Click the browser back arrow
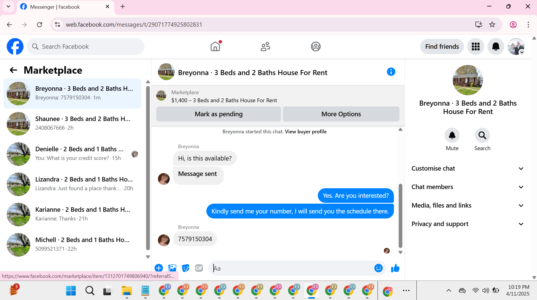 coord(9,25)
